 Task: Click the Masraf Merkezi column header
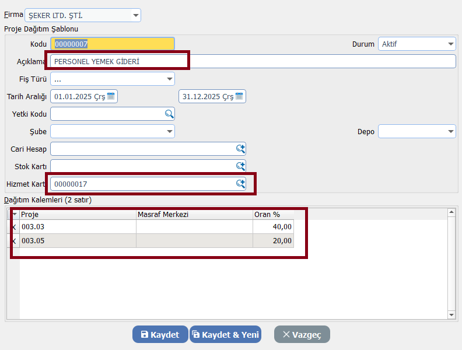194,214
